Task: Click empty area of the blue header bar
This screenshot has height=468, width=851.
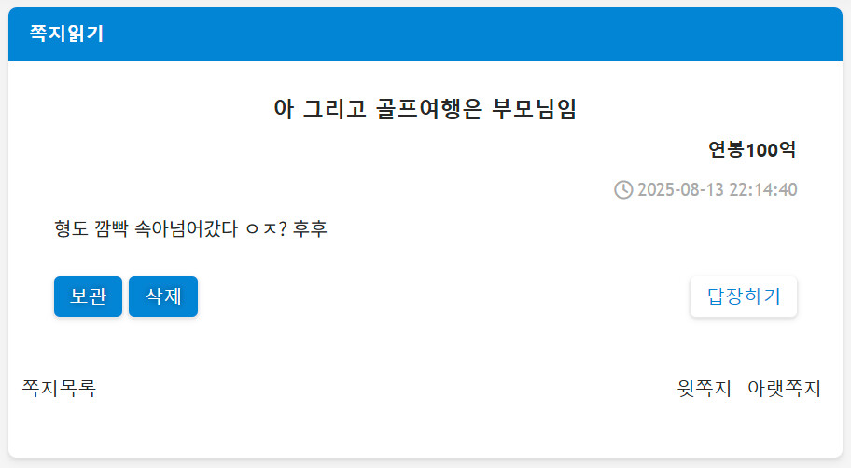Action: pyautogui.click(x=467, y=34)
